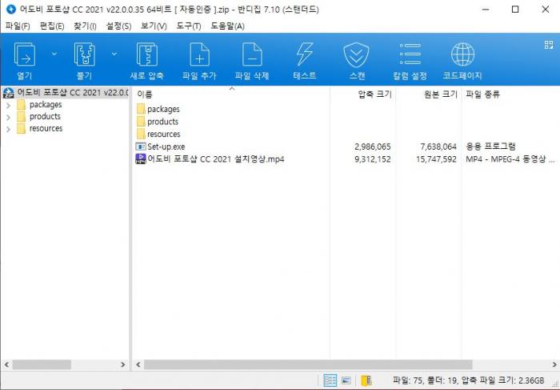Click compressed size 9,312,152 cell
Image resolution: width=560 pixels, height=390 pixels.
373,159
